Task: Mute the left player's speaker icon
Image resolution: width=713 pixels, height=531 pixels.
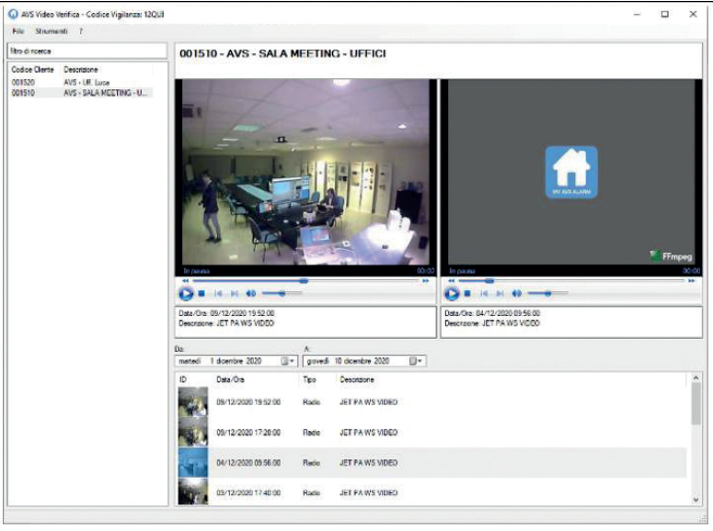Action: (x=251, y=294)
